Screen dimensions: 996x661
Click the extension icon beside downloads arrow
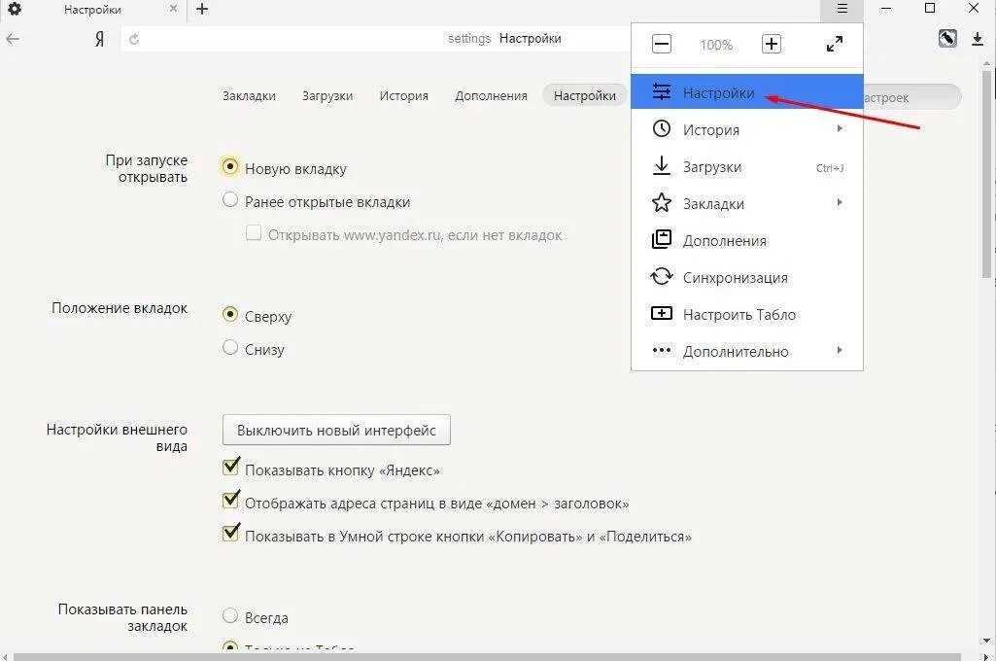pos(947,39)
